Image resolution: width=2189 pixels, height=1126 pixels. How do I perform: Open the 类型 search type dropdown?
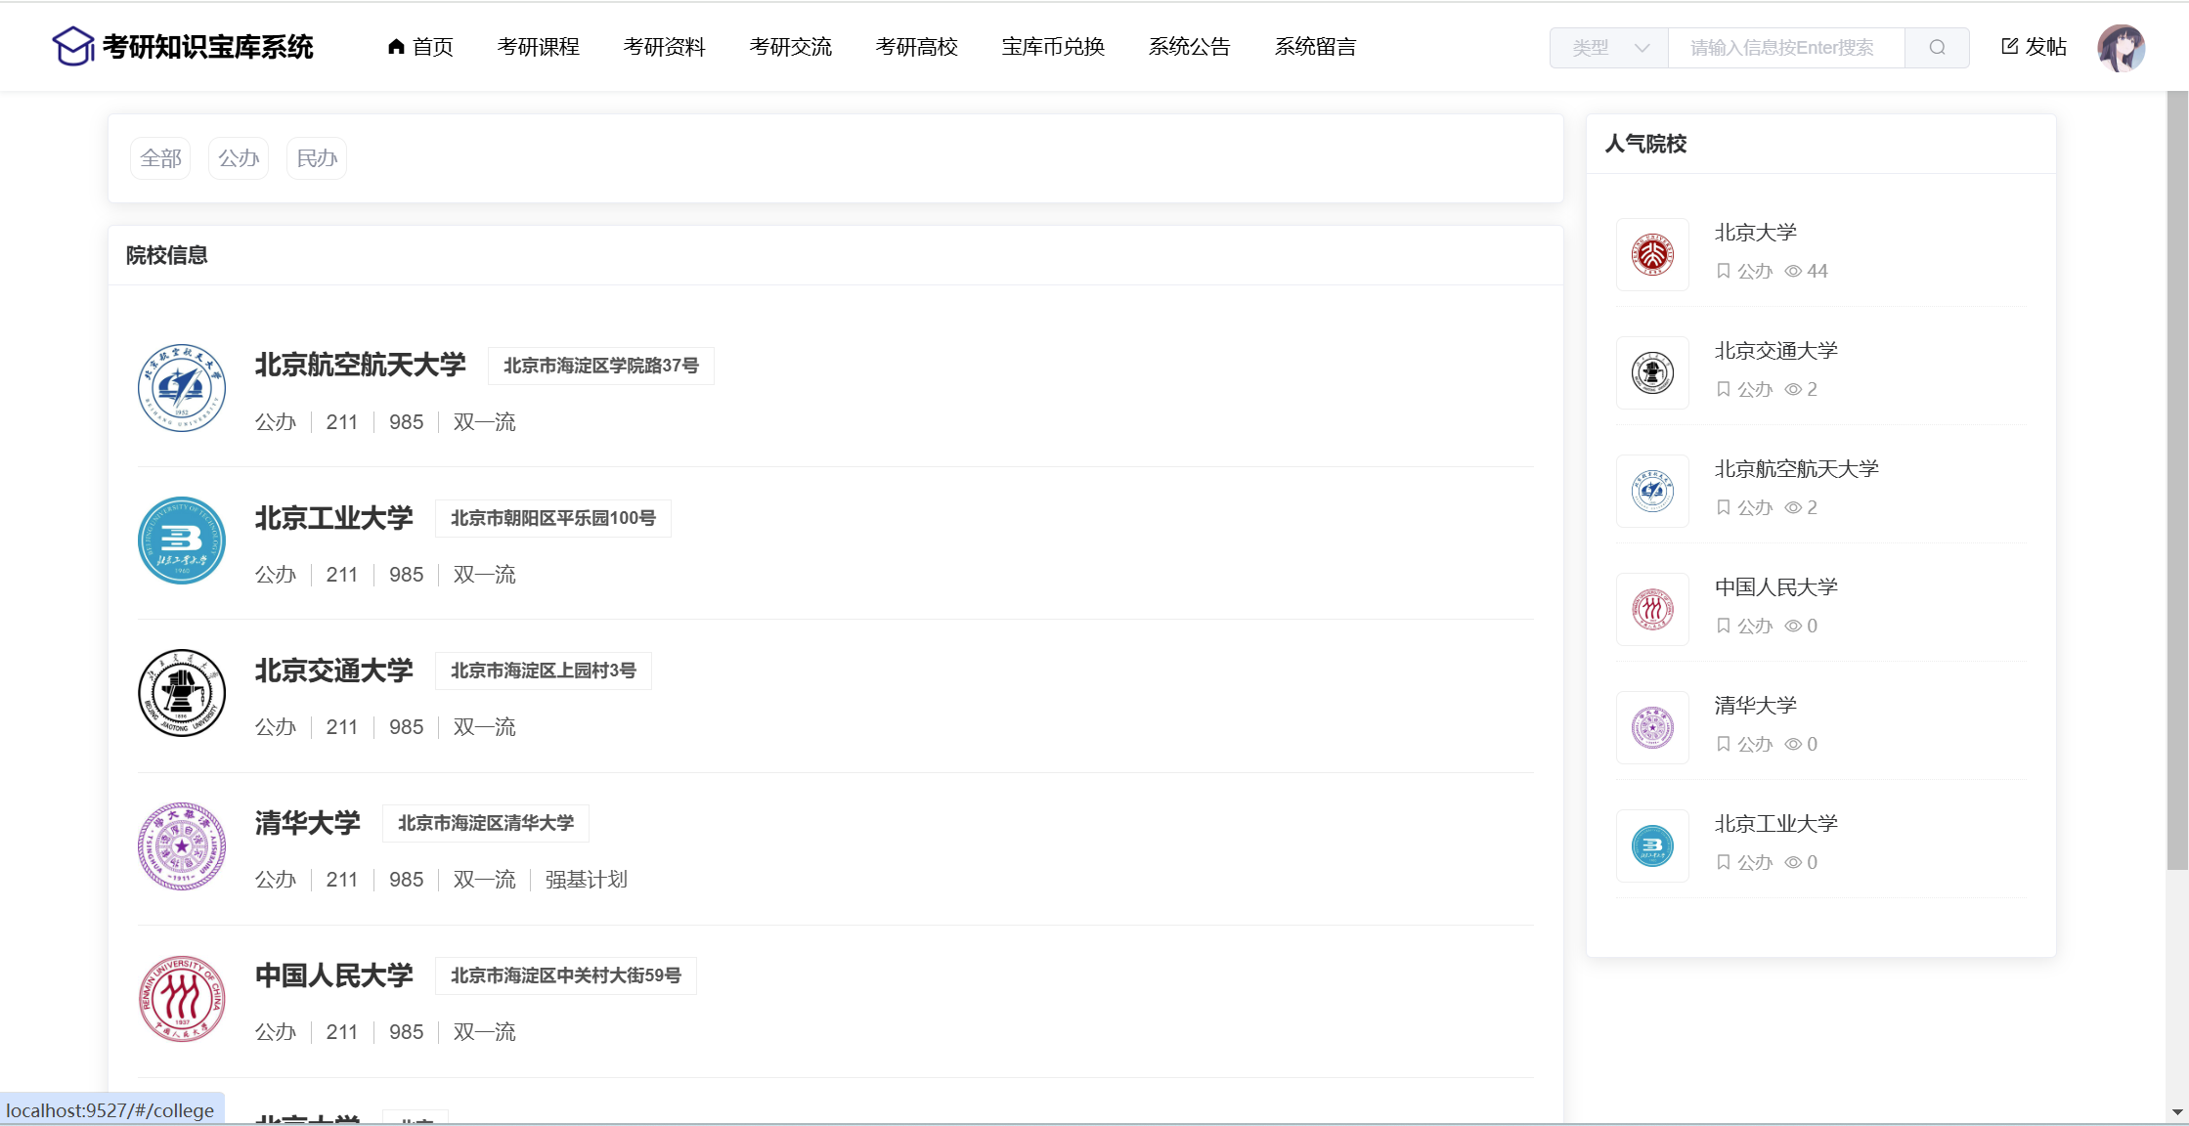coord(1592,48)
